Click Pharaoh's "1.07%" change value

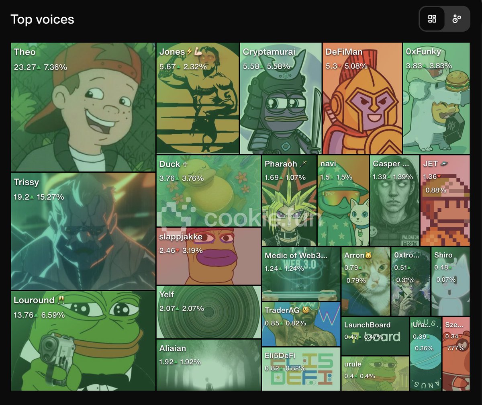[x=295, y=177]
